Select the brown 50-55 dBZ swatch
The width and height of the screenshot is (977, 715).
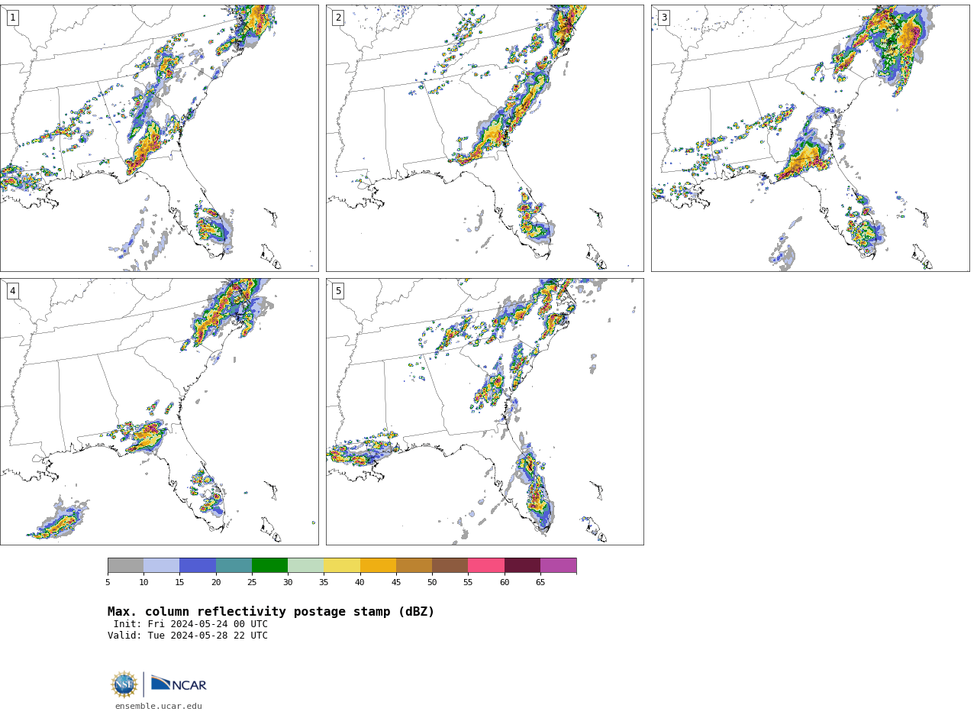(x=450, y=565)
